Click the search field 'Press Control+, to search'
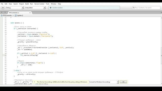This screenshot has height=91, width=162. tap(146, 8)
